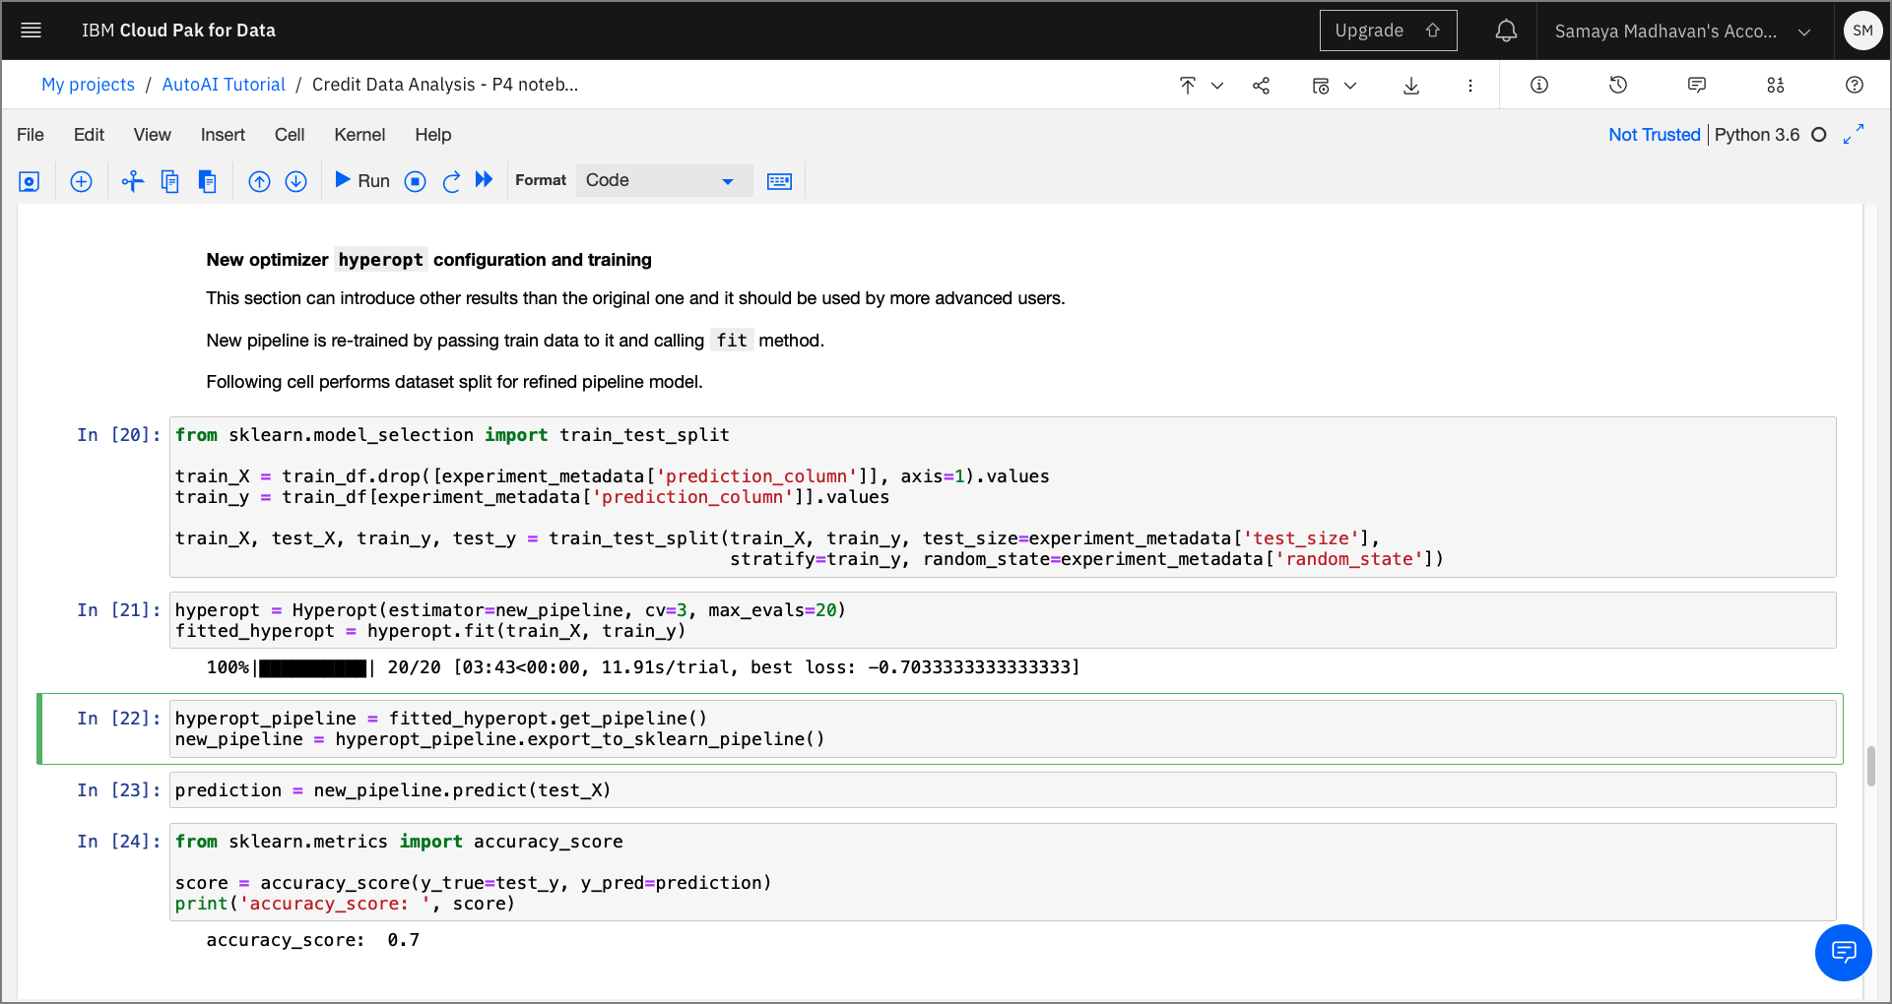The height and width of the screenshot is (1004, 1892).
Task: Open the Cell menu
Action: click(289, 135)
